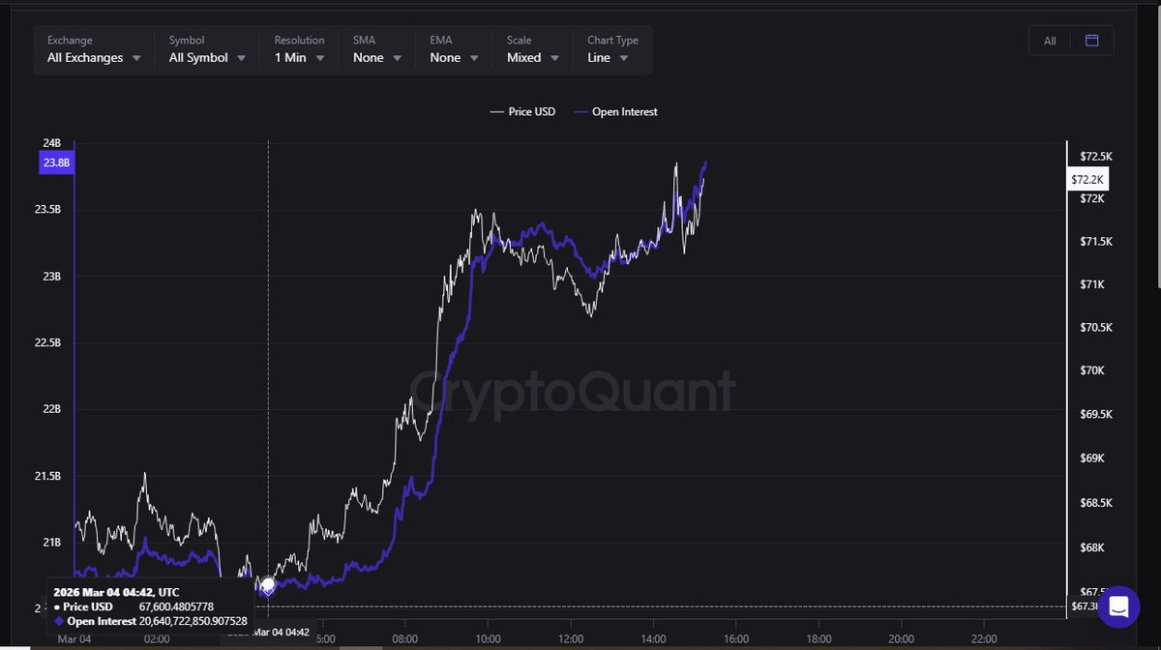
Task: Select the All time range button
Action: click(x=1050, y=41)
